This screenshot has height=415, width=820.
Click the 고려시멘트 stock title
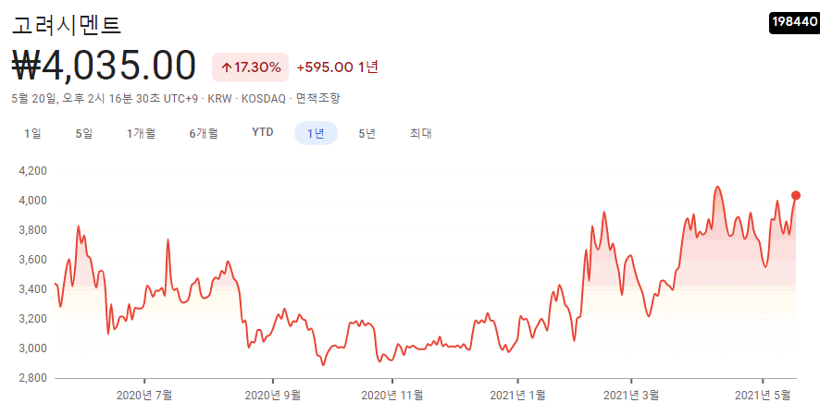click(x=67, y=26)
